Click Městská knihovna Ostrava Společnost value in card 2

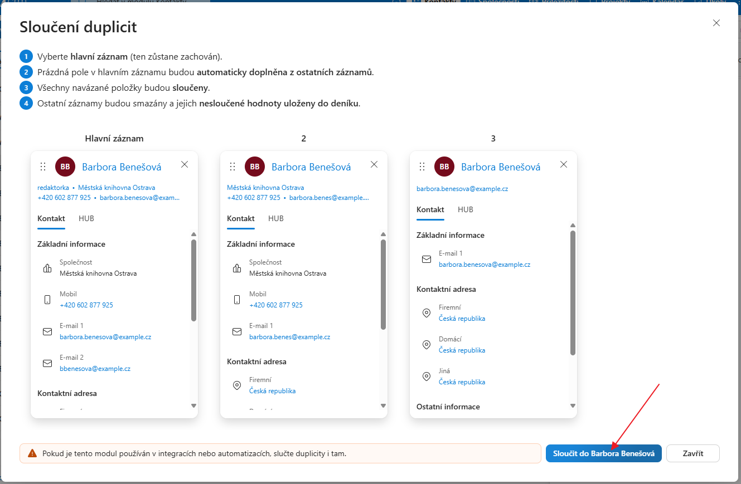[x=288, y=273]
